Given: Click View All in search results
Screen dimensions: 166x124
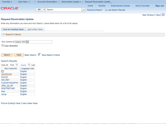Looking at the screenshot, I should point(5,65).
